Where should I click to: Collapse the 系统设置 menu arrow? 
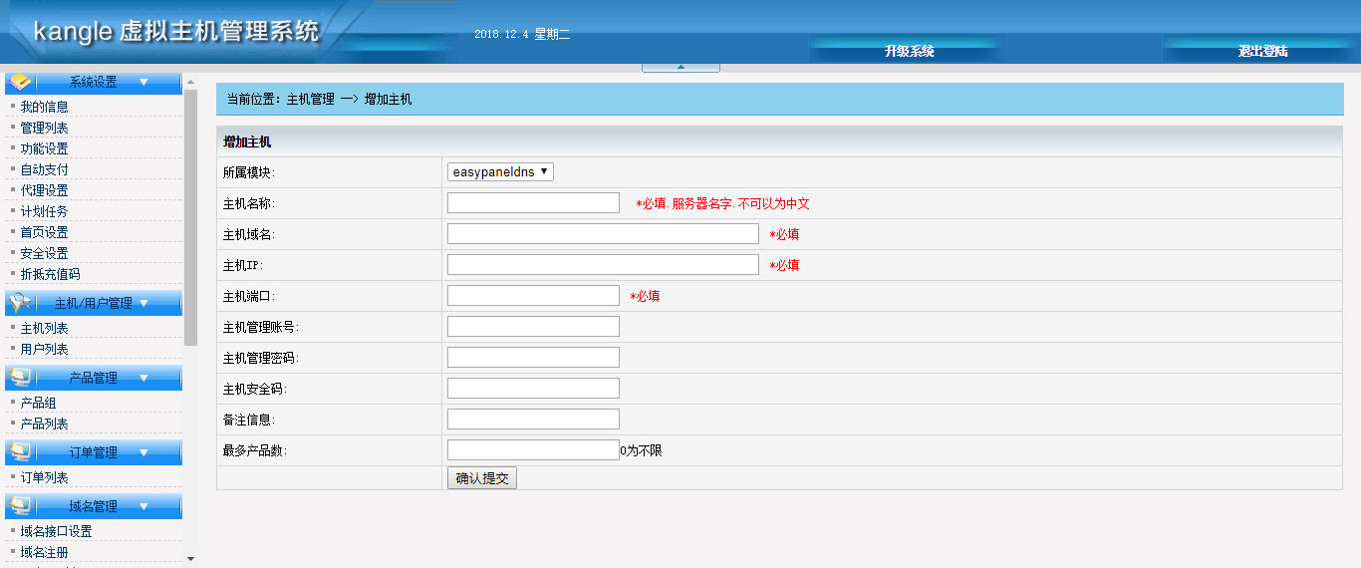coord(143,82)
